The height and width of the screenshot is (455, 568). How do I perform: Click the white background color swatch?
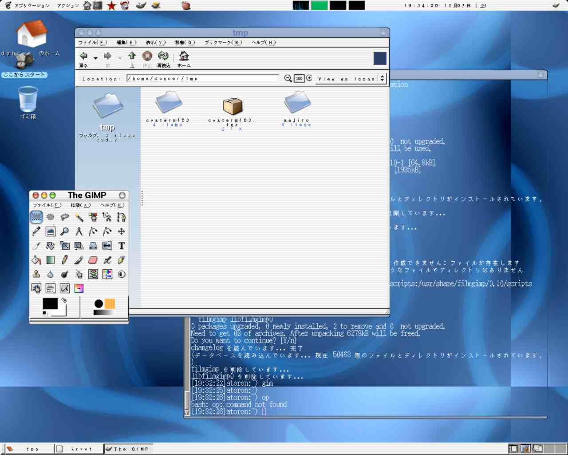click(62, 312)
